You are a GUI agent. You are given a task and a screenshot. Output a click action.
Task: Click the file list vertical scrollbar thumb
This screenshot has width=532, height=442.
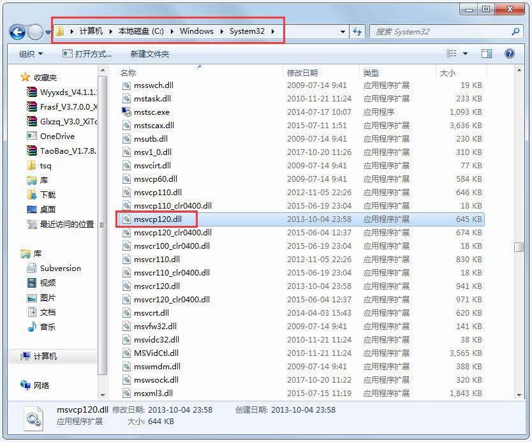519,247
